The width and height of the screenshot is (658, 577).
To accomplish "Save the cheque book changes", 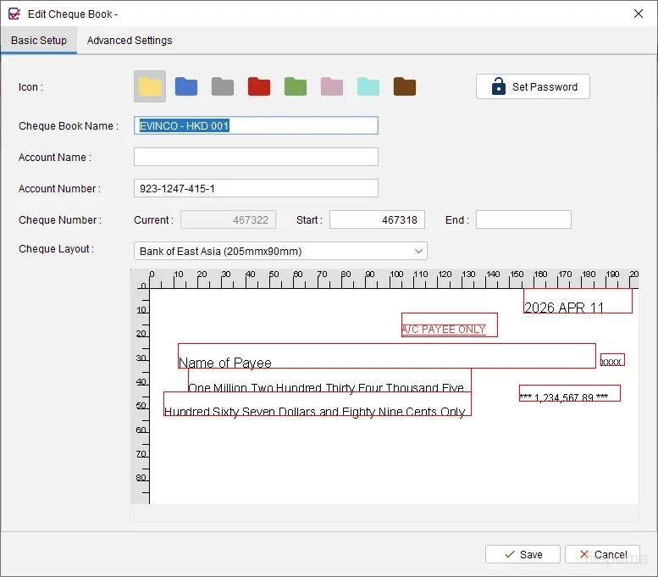I will pyautogui.click(x=523, y=554).
